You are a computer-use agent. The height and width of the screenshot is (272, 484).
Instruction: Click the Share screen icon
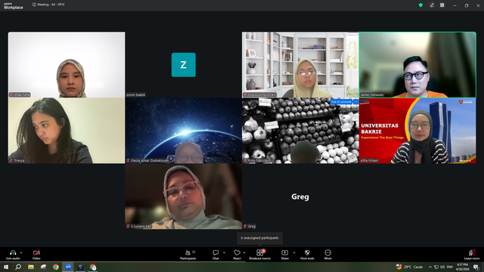(284, 252)
